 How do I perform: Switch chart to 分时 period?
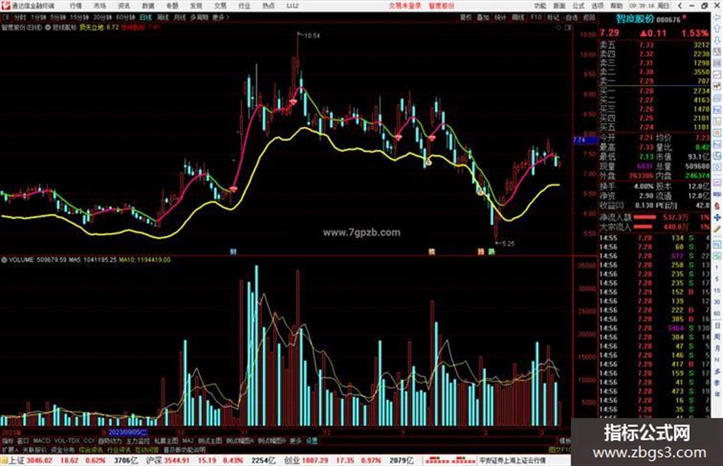(20, 17)
